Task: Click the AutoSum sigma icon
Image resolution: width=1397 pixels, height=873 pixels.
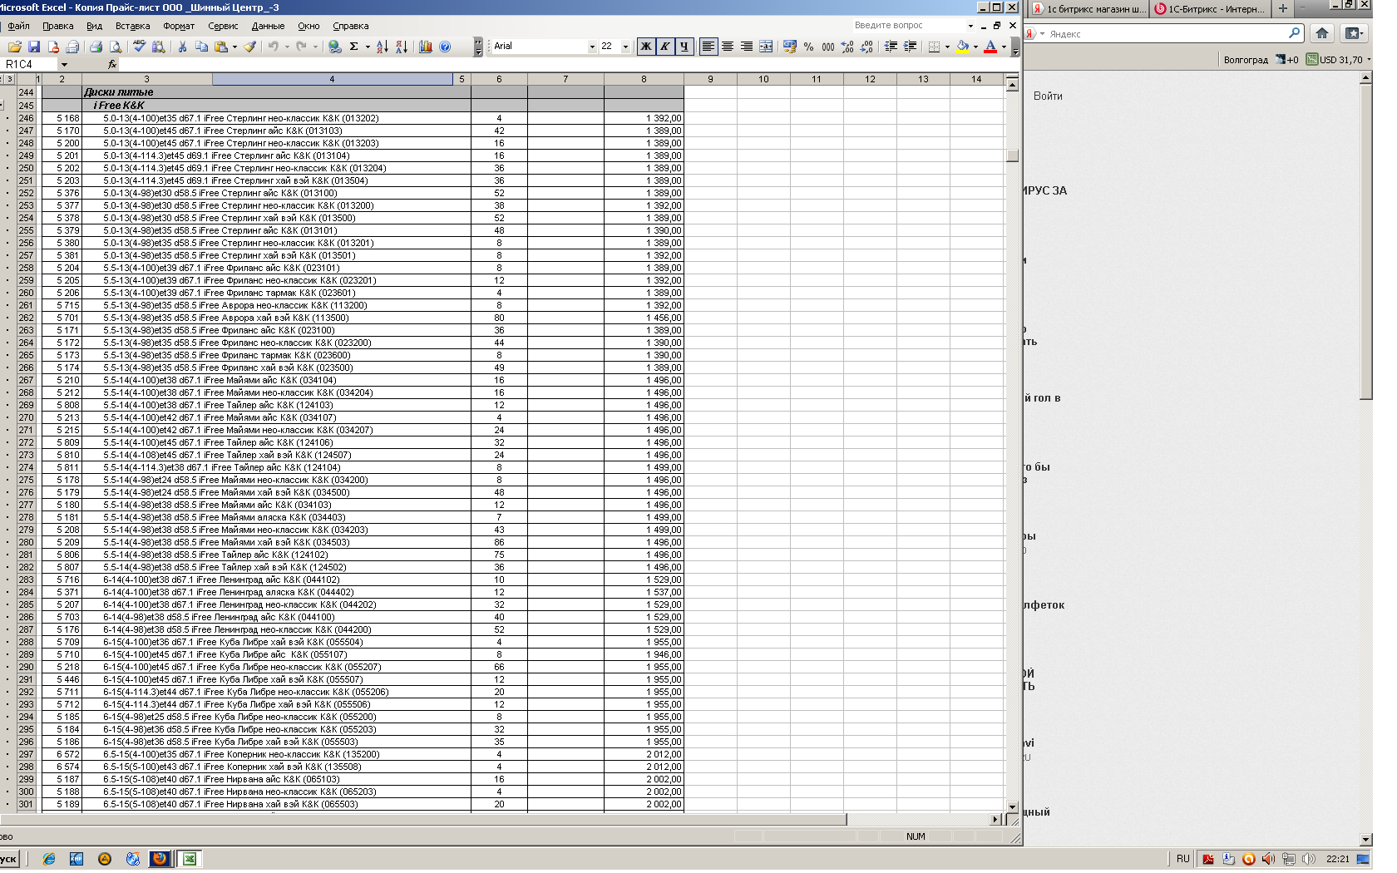Action: click(354, 47)
